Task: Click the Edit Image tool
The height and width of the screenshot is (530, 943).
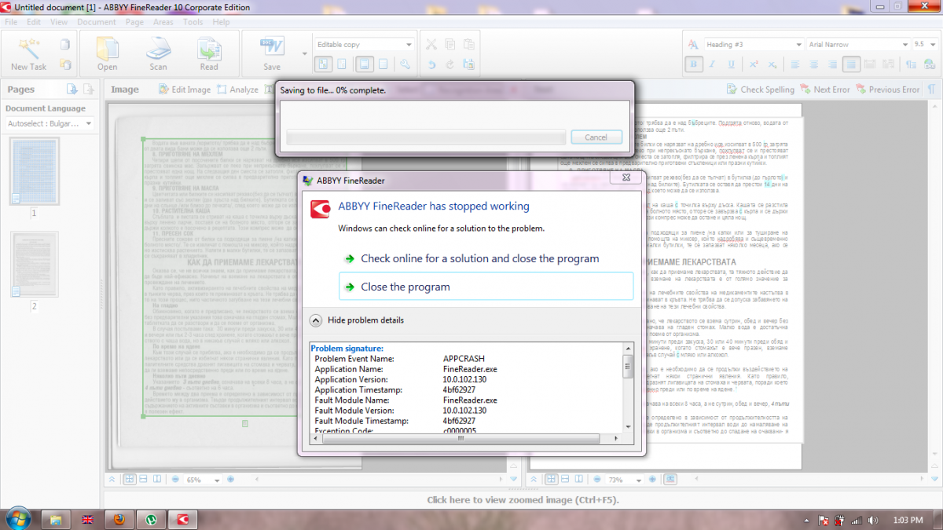Action: point(185,90)
